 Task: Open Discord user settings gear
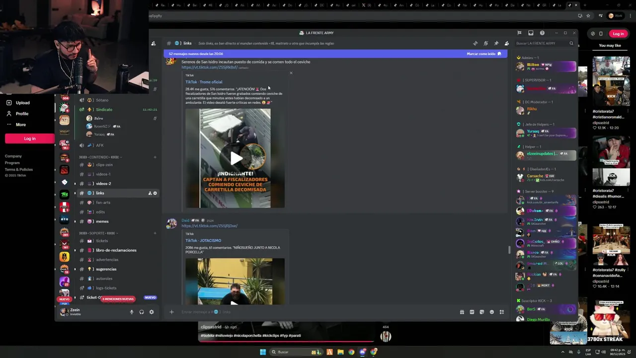point(152,312)
